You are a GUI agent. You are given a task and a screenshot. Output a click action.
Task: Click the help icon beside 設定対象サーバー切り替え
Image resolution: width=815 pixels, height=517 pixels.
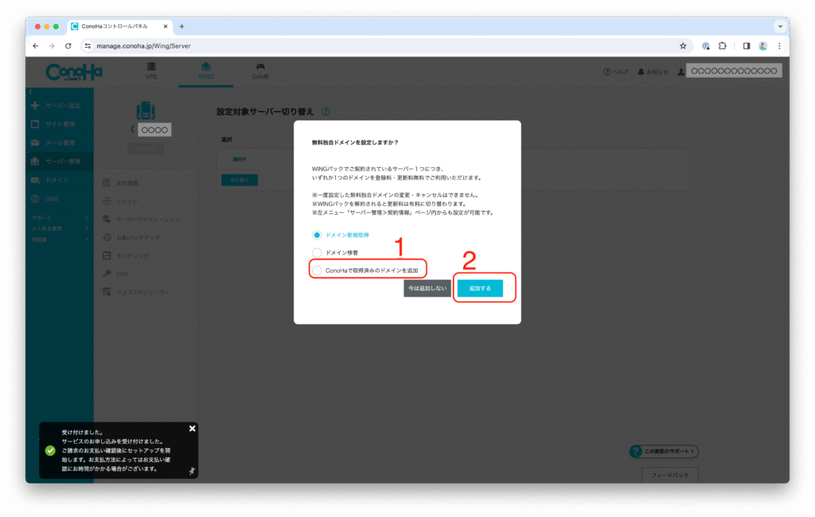[x=326, y=111]
